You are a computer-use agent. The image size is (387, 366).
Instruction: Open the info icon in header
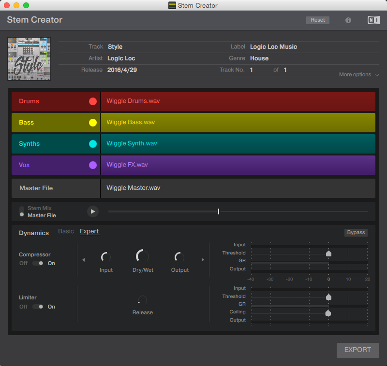348,20
